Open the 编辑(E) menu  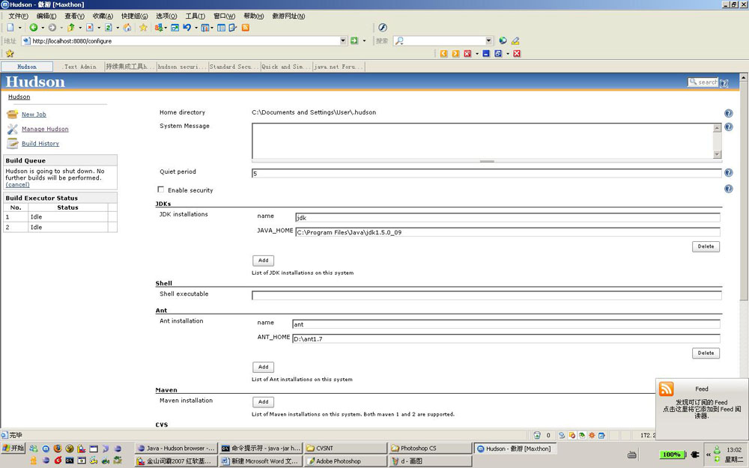tap(46, 16)
